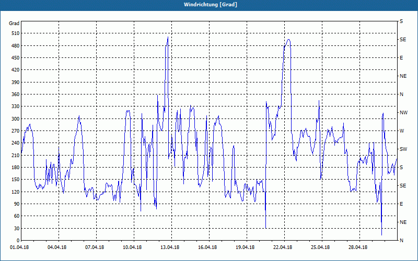Select the 120 y-axis value
Viewport: 418px width, 261px height.
click(x=16, y=192)
